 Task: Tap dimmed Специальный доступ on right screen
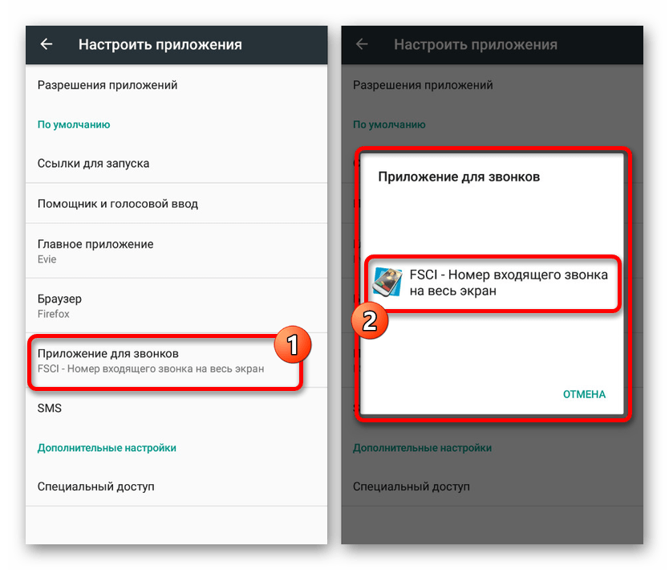[412, 487]
